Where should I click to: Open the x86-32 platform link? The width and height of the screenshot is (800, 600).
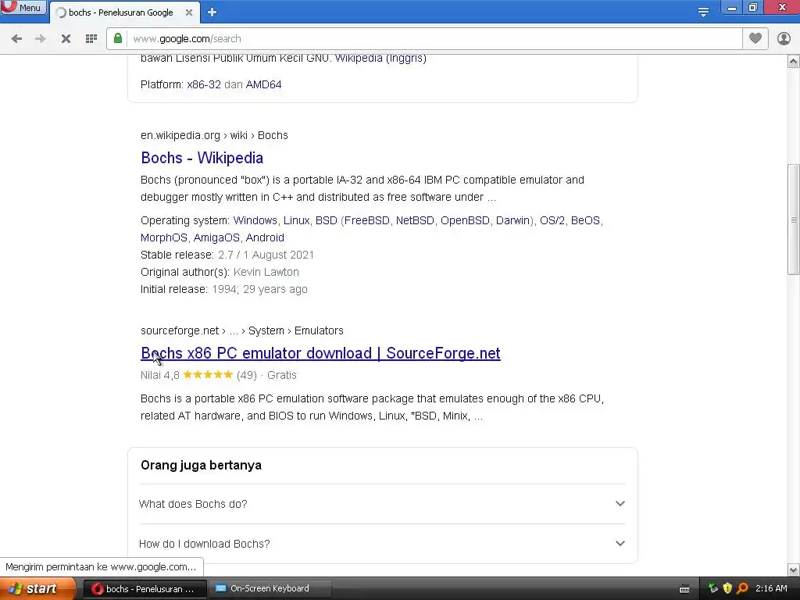pyautogui.click(x=204, y=84)
